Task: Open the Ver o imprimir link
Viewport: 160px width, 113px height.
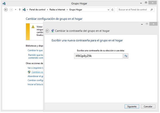Action: click(x=35, y=68)
